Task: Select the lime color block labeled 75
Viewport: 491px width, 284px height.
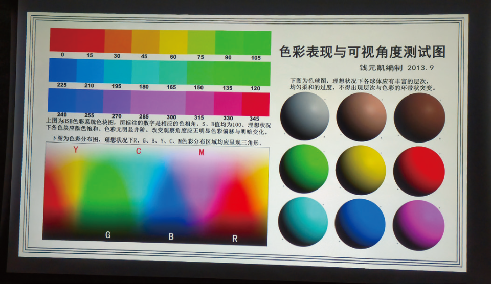Action: click(x=202, y=42)
